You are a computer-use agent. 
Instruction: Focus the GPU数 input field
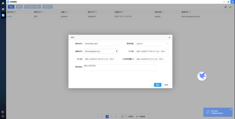[101, 59]
